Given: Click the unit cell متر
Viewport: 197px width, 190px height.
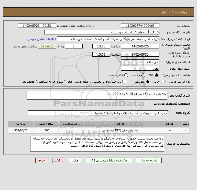Looking at the screenshot, I should pos(71,130).
